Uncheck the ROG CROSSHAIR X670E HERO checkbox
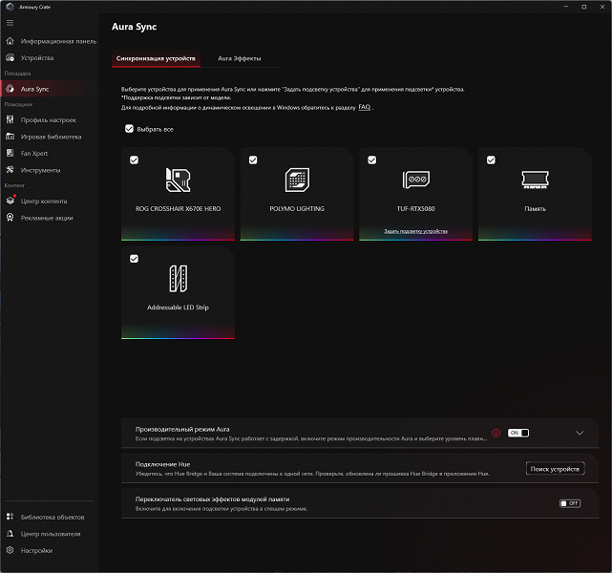This screenshot has height=573, width=612. click(x=134, y=160)
